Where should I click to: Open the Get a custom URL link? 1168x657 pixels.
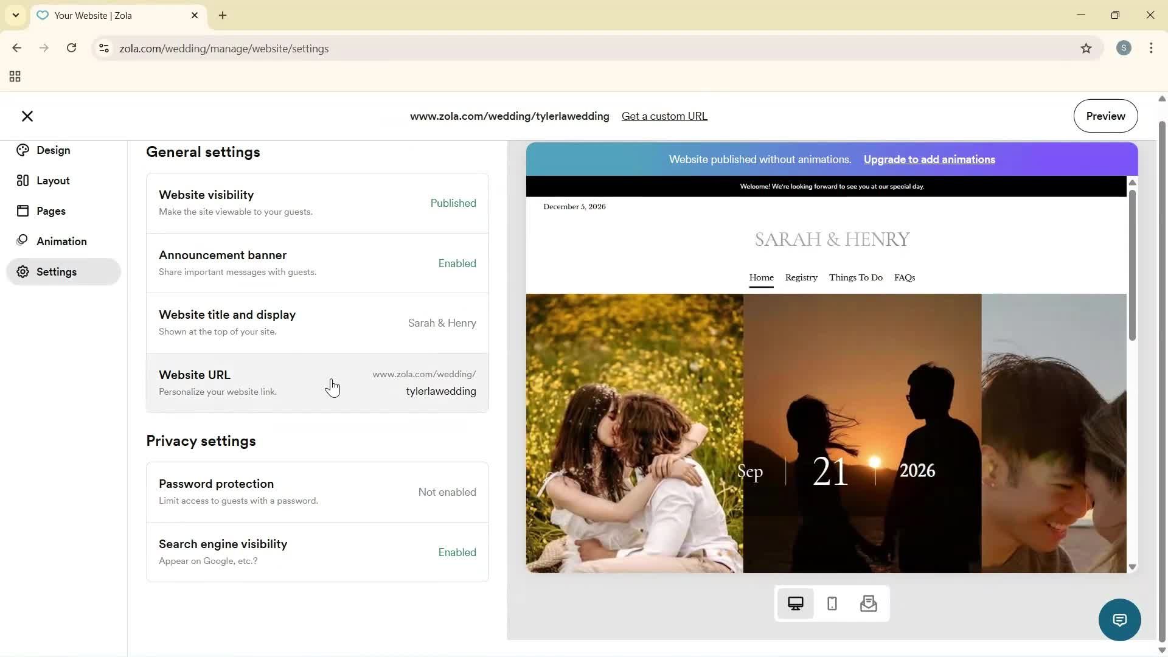664,116
